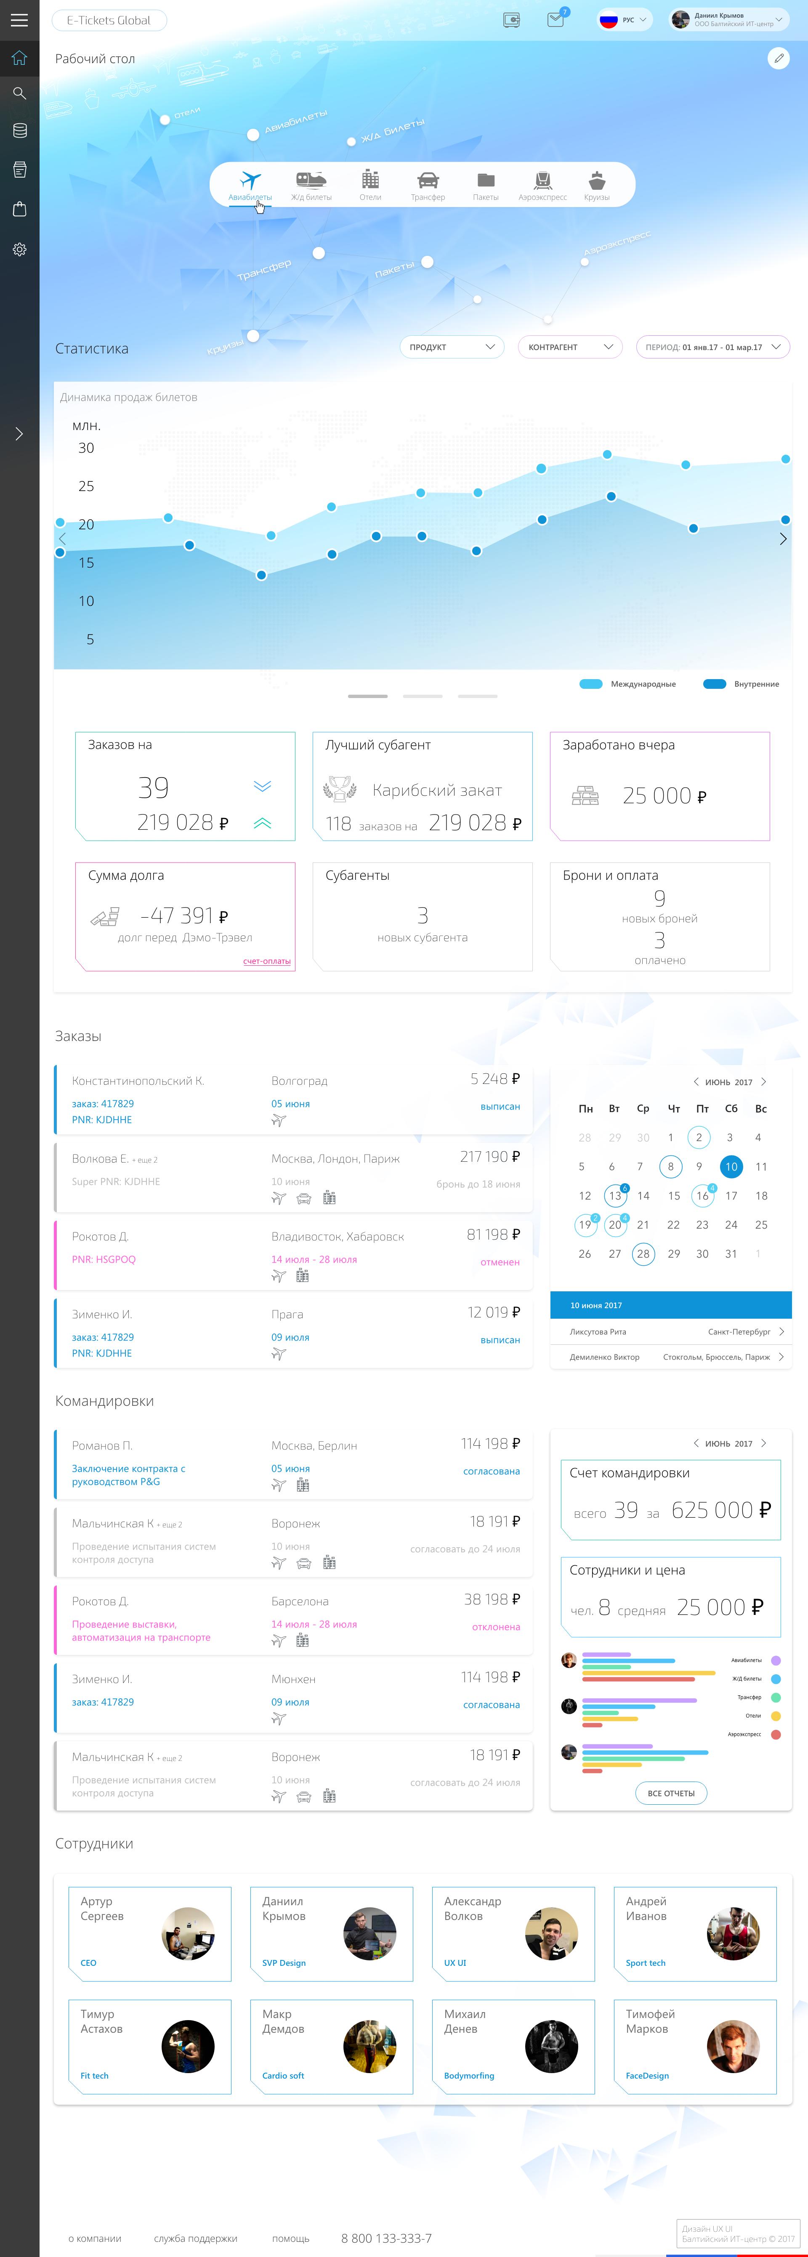Screen dimensions: 808x2257
Task: Open служба поддержки footer link
Action: (195, 2238)
